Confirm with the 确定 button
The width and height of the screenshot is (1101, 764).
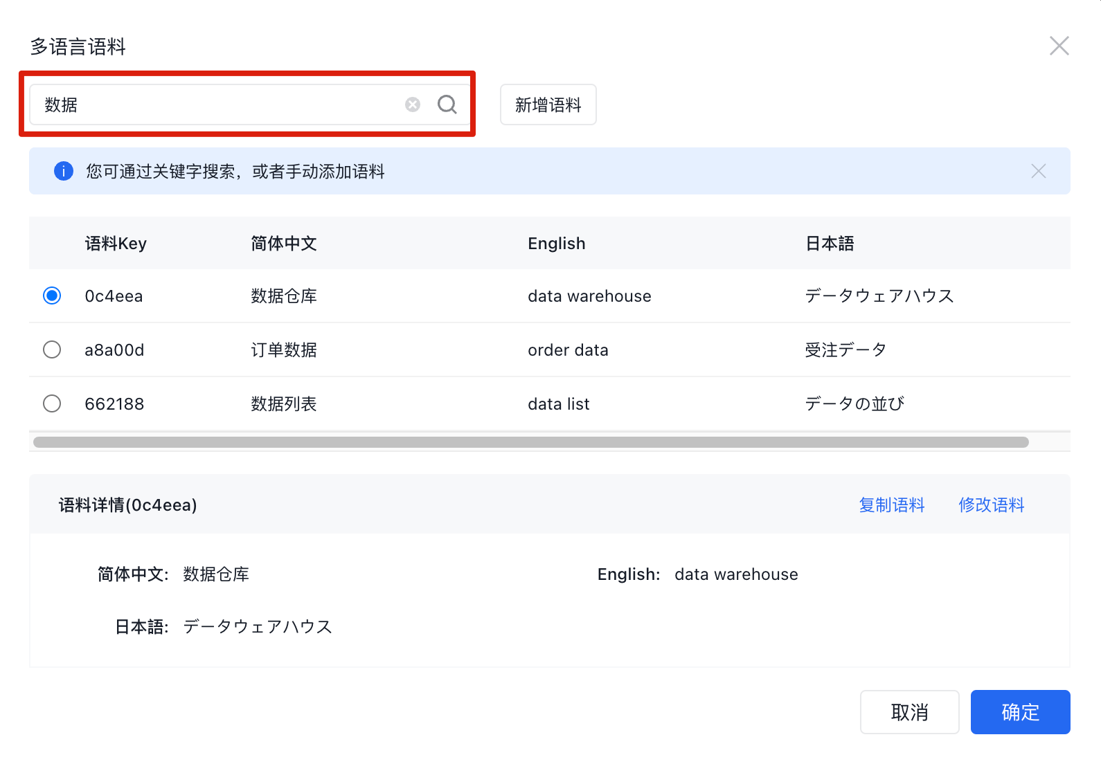tap(1021, 712)
